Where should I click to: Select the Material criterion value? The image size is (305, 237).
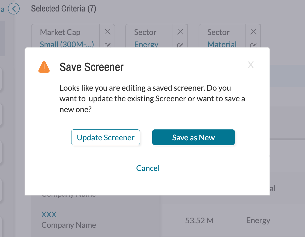[x=222, y=44]
